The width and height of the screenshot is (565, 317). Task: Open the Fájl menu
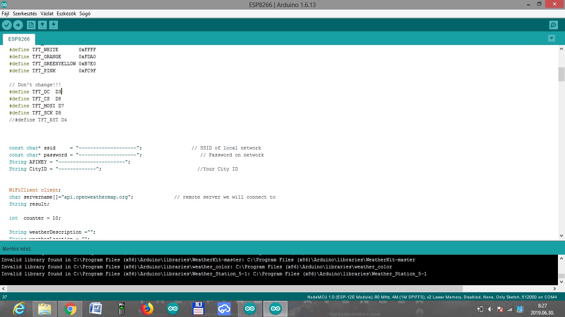5,14
